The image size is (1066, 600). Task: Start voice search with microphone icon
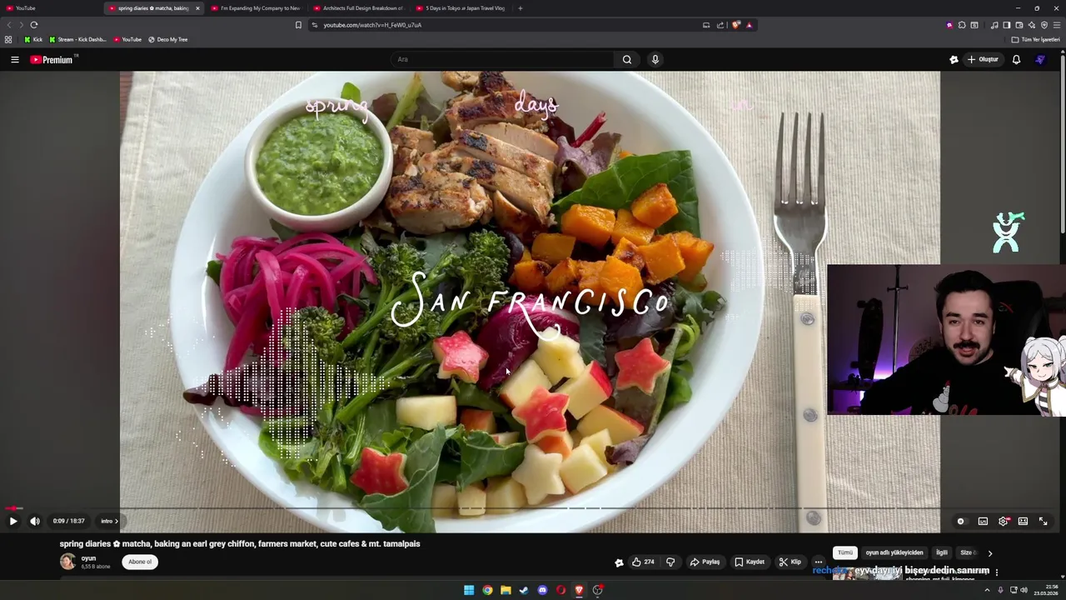655,59
